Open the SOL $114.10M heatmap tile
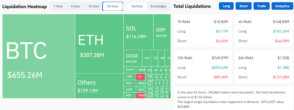 click(138, 32)
